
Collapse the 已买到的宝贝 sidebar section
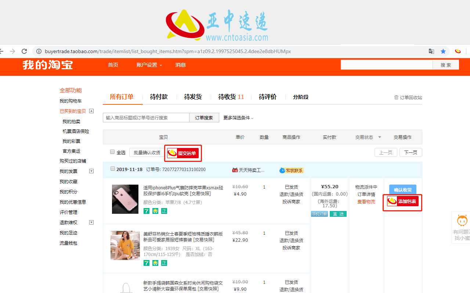click(x=92, y=111)
